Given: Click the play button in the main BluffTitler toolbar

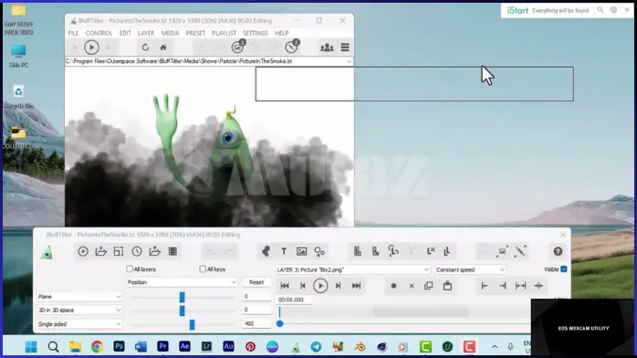Looking at the screenshot, I should tap(91, 47).
